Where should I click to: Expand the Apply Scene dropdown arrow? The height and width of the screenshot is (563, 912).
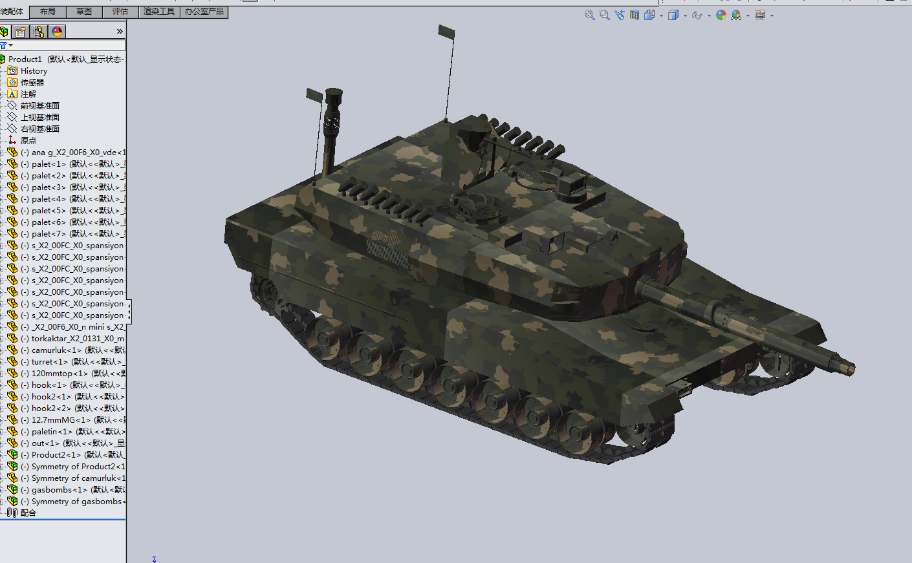click(x=748, y=16)
